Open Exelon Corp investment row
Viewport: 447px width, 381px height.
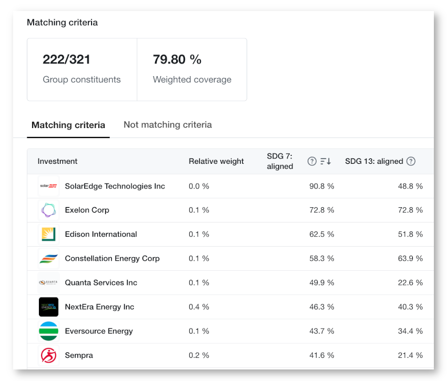click(x=230, y=210)
